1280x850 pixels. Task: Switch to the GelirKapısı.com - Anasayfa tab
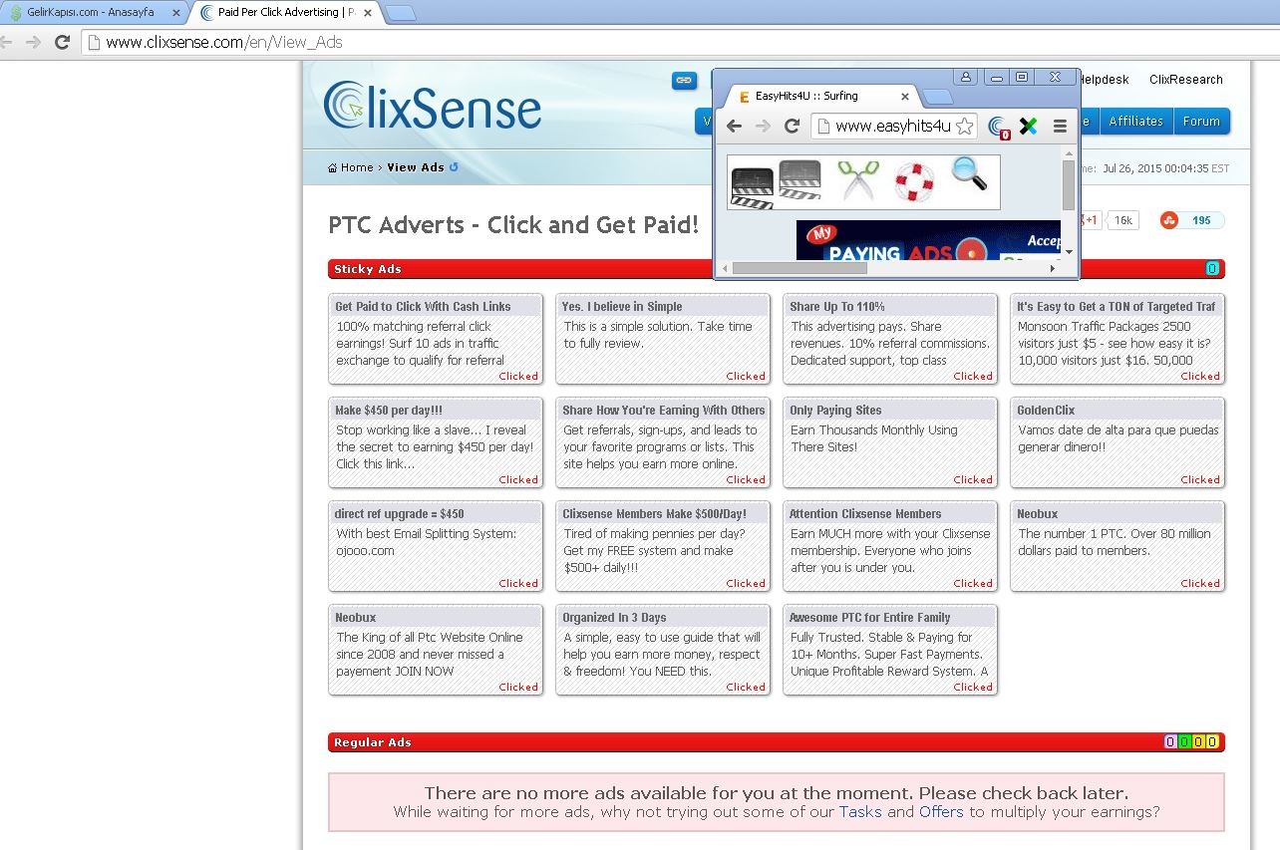(x=92, y=13)
